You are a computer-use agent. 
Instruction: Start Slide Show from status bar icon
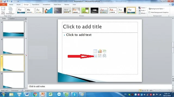point(147,91)
